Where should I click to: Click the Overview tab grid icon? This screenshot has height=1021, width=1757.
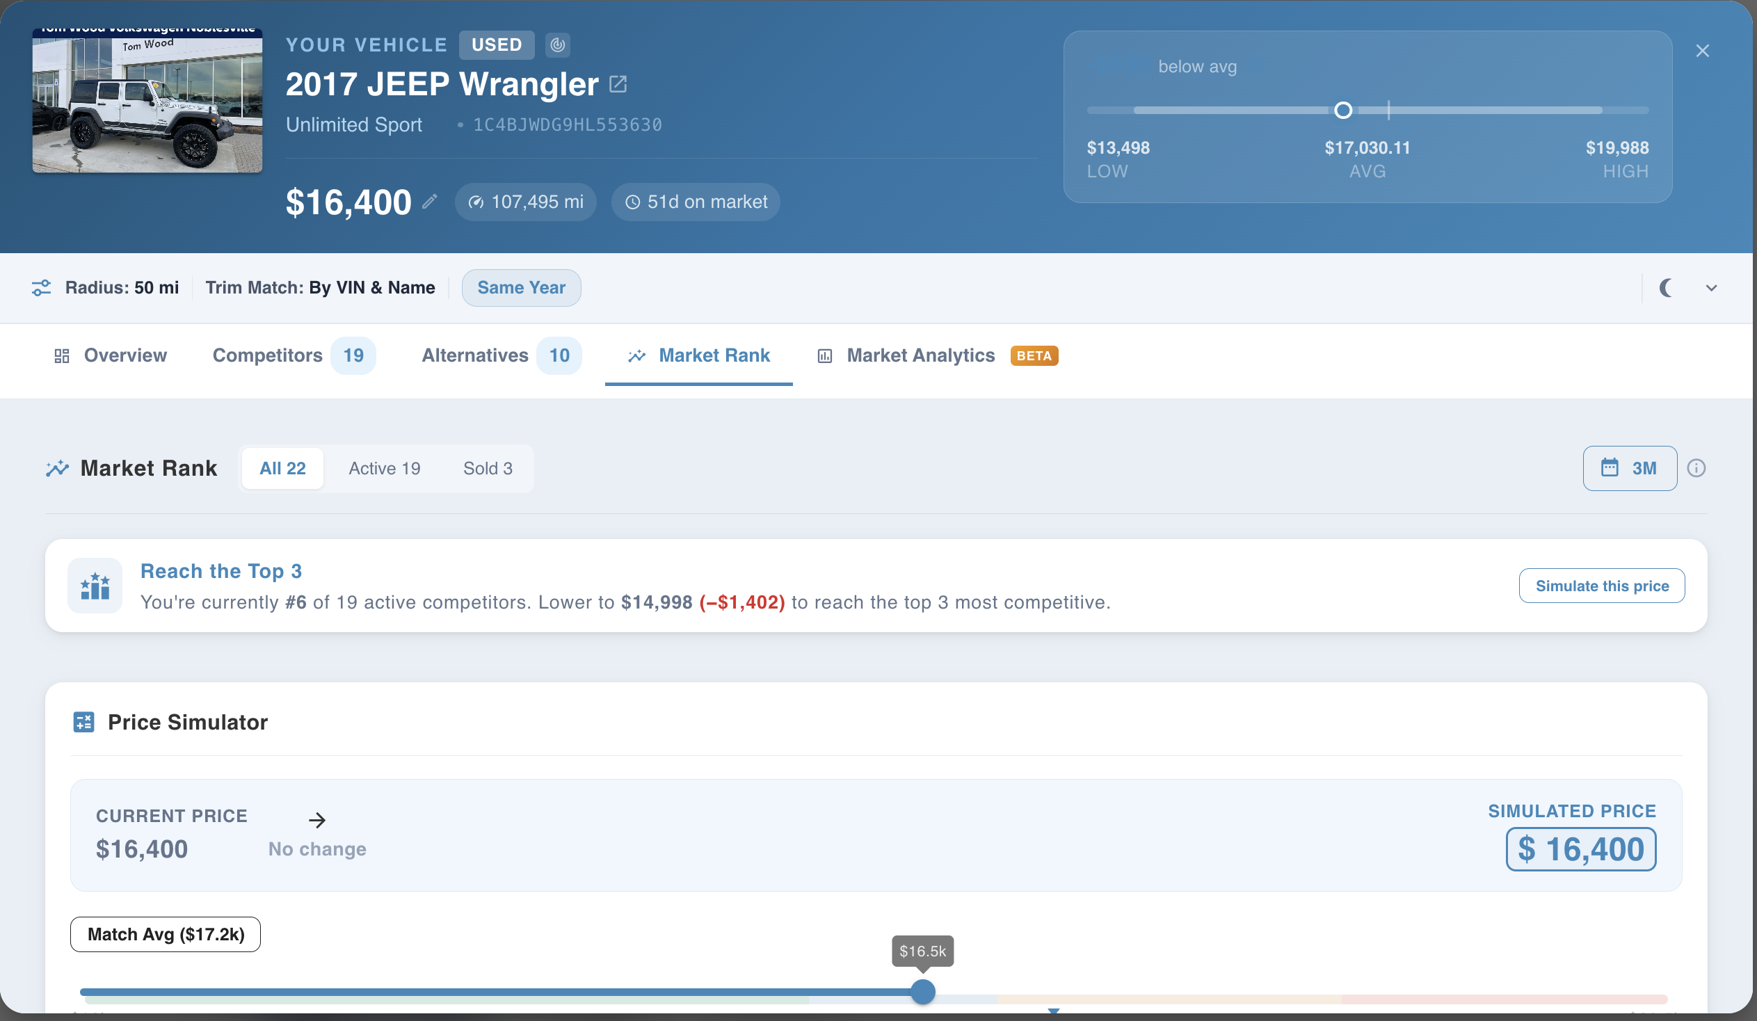coord(62,356)
